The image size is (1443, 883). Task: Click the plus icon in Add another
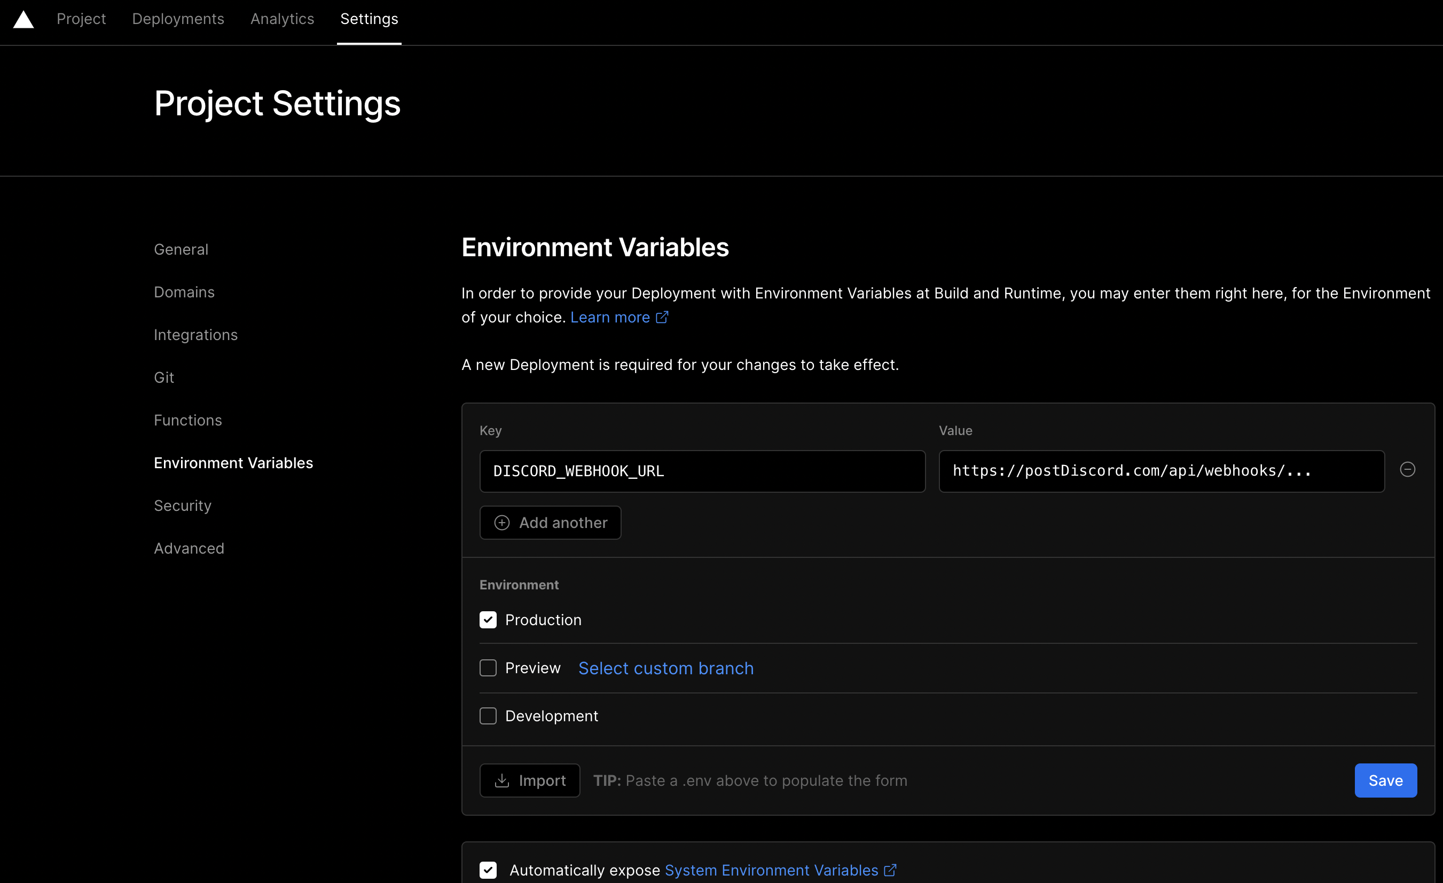(502, 523)
